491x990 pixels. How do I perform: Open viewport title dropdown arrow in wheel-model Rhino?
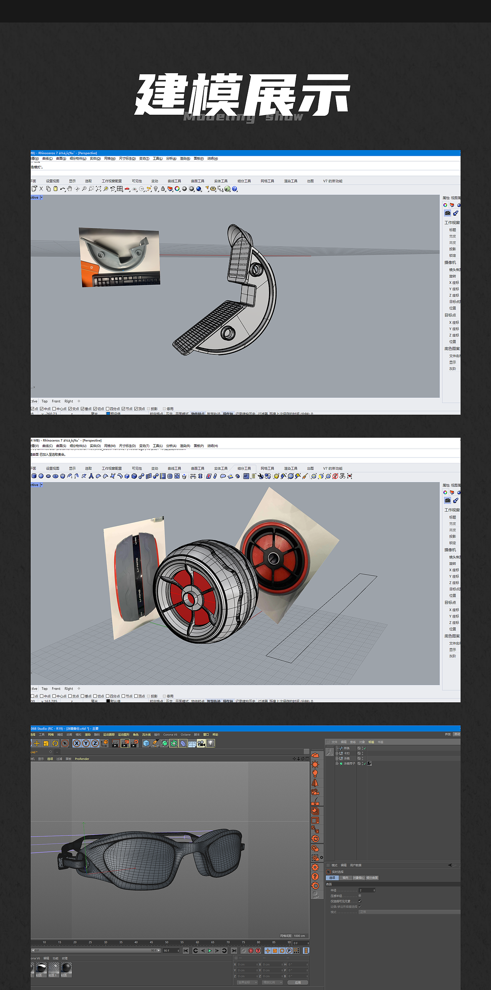(41, 485)
